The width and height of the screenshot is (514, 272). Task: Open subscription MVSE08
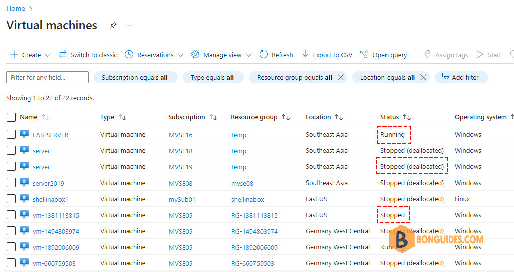181,184
